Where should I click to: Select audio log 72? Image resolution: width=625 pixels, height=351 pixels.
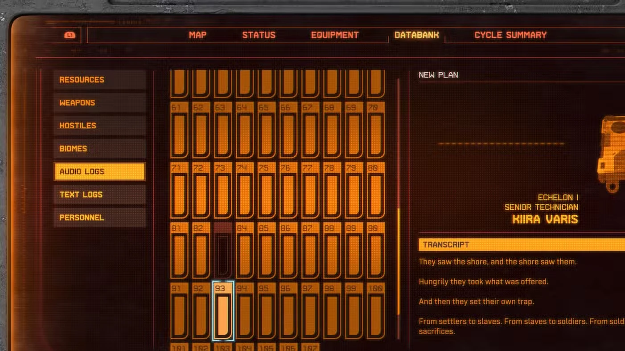click(201, 191)
